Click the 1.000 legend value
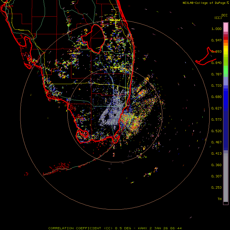 pyautogui.click(x=216, y=29)
